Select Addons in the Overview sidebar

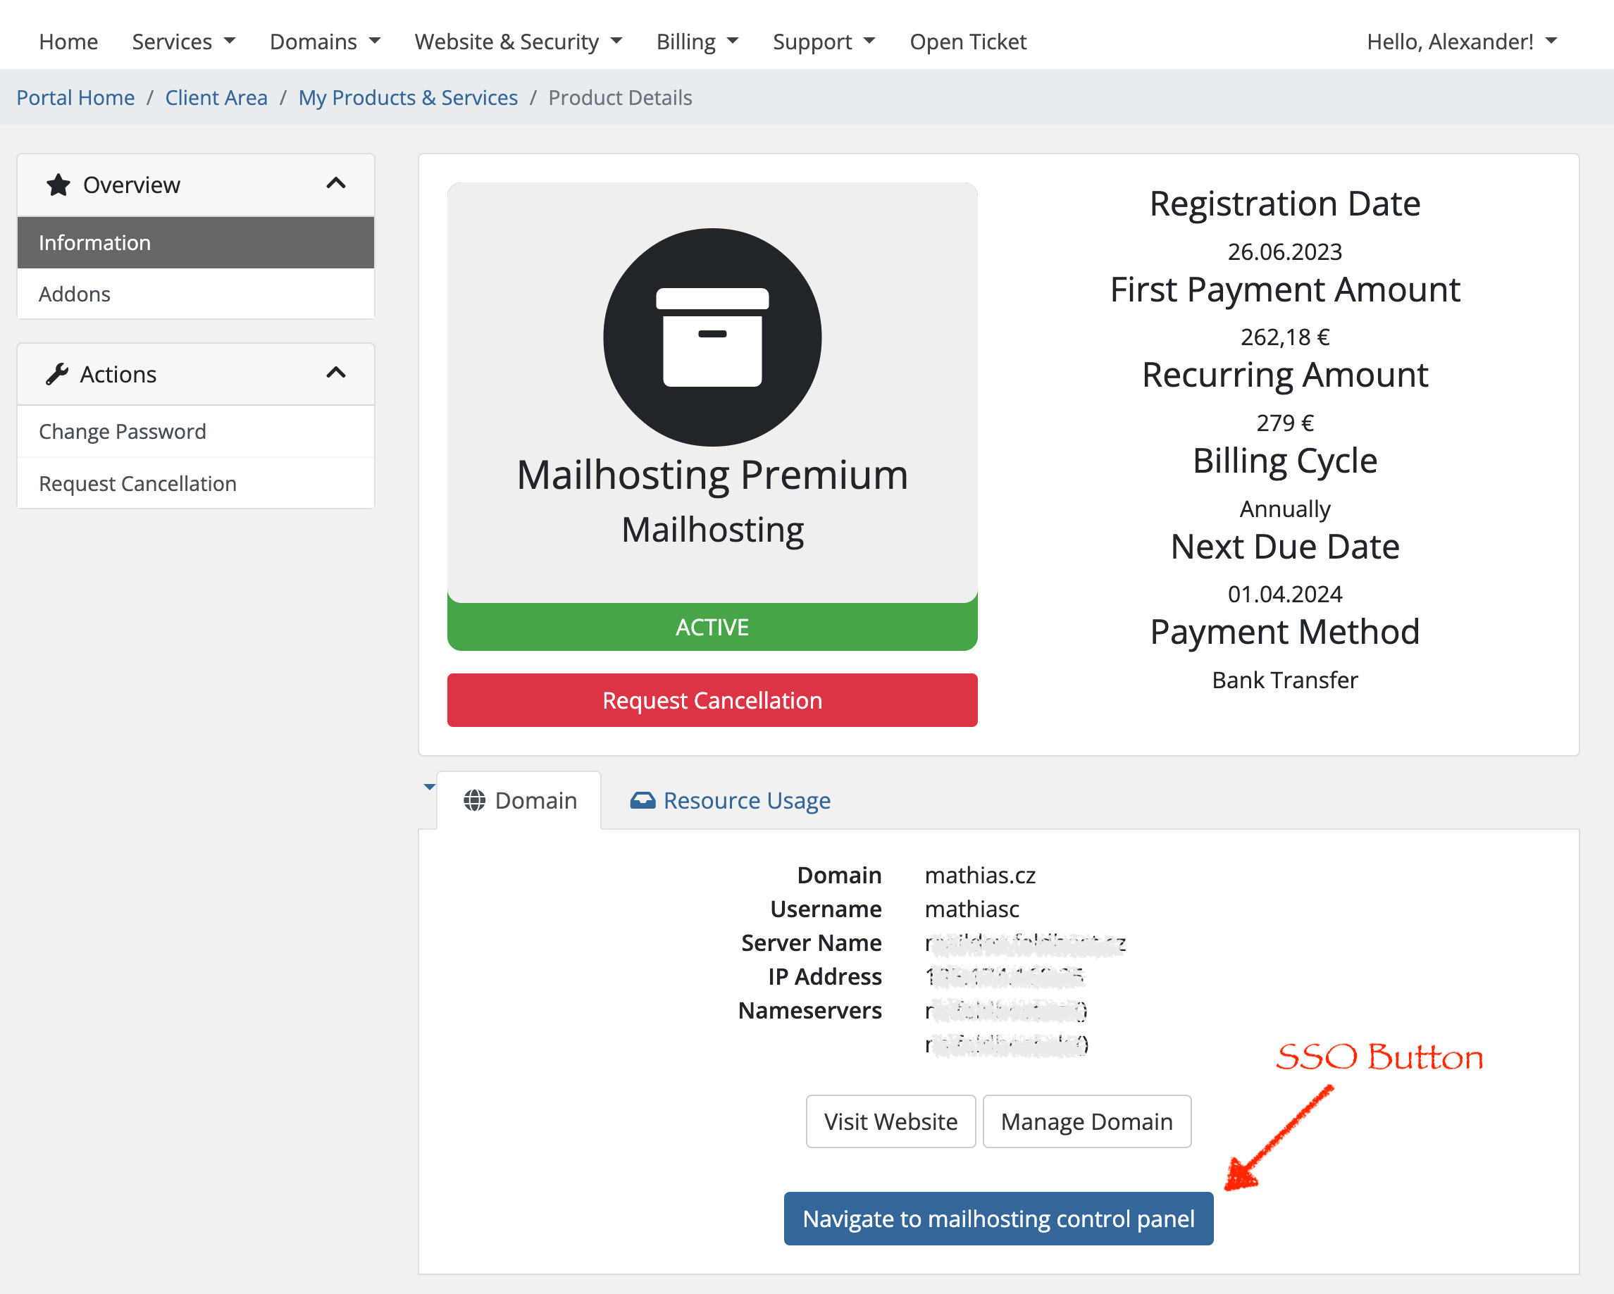(75, 294)
